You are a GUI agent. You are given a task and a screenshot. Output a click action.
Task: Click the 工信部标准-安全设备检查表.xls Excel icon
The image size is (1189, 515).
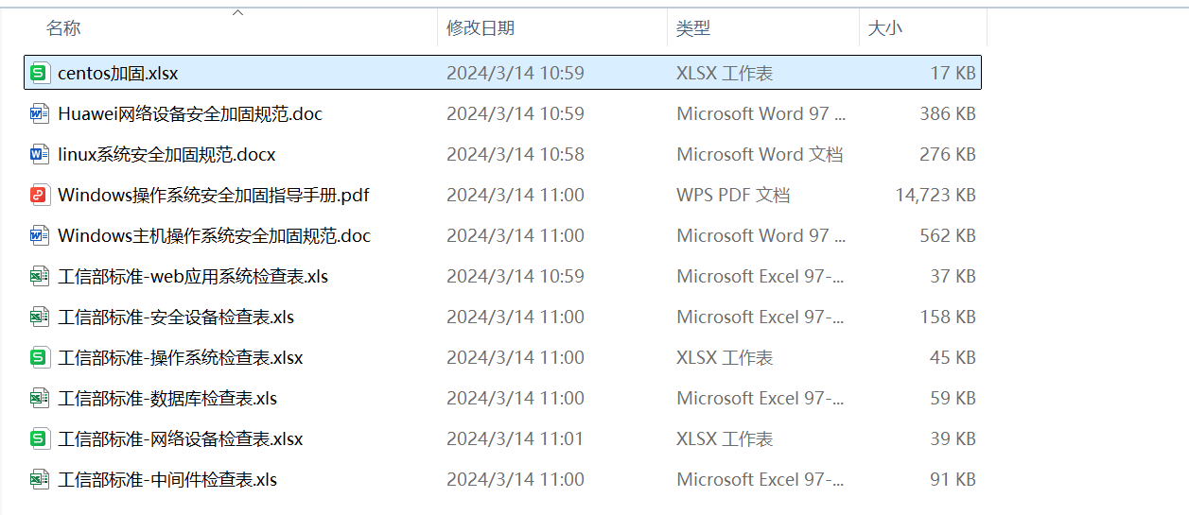[x=39, y=317]
